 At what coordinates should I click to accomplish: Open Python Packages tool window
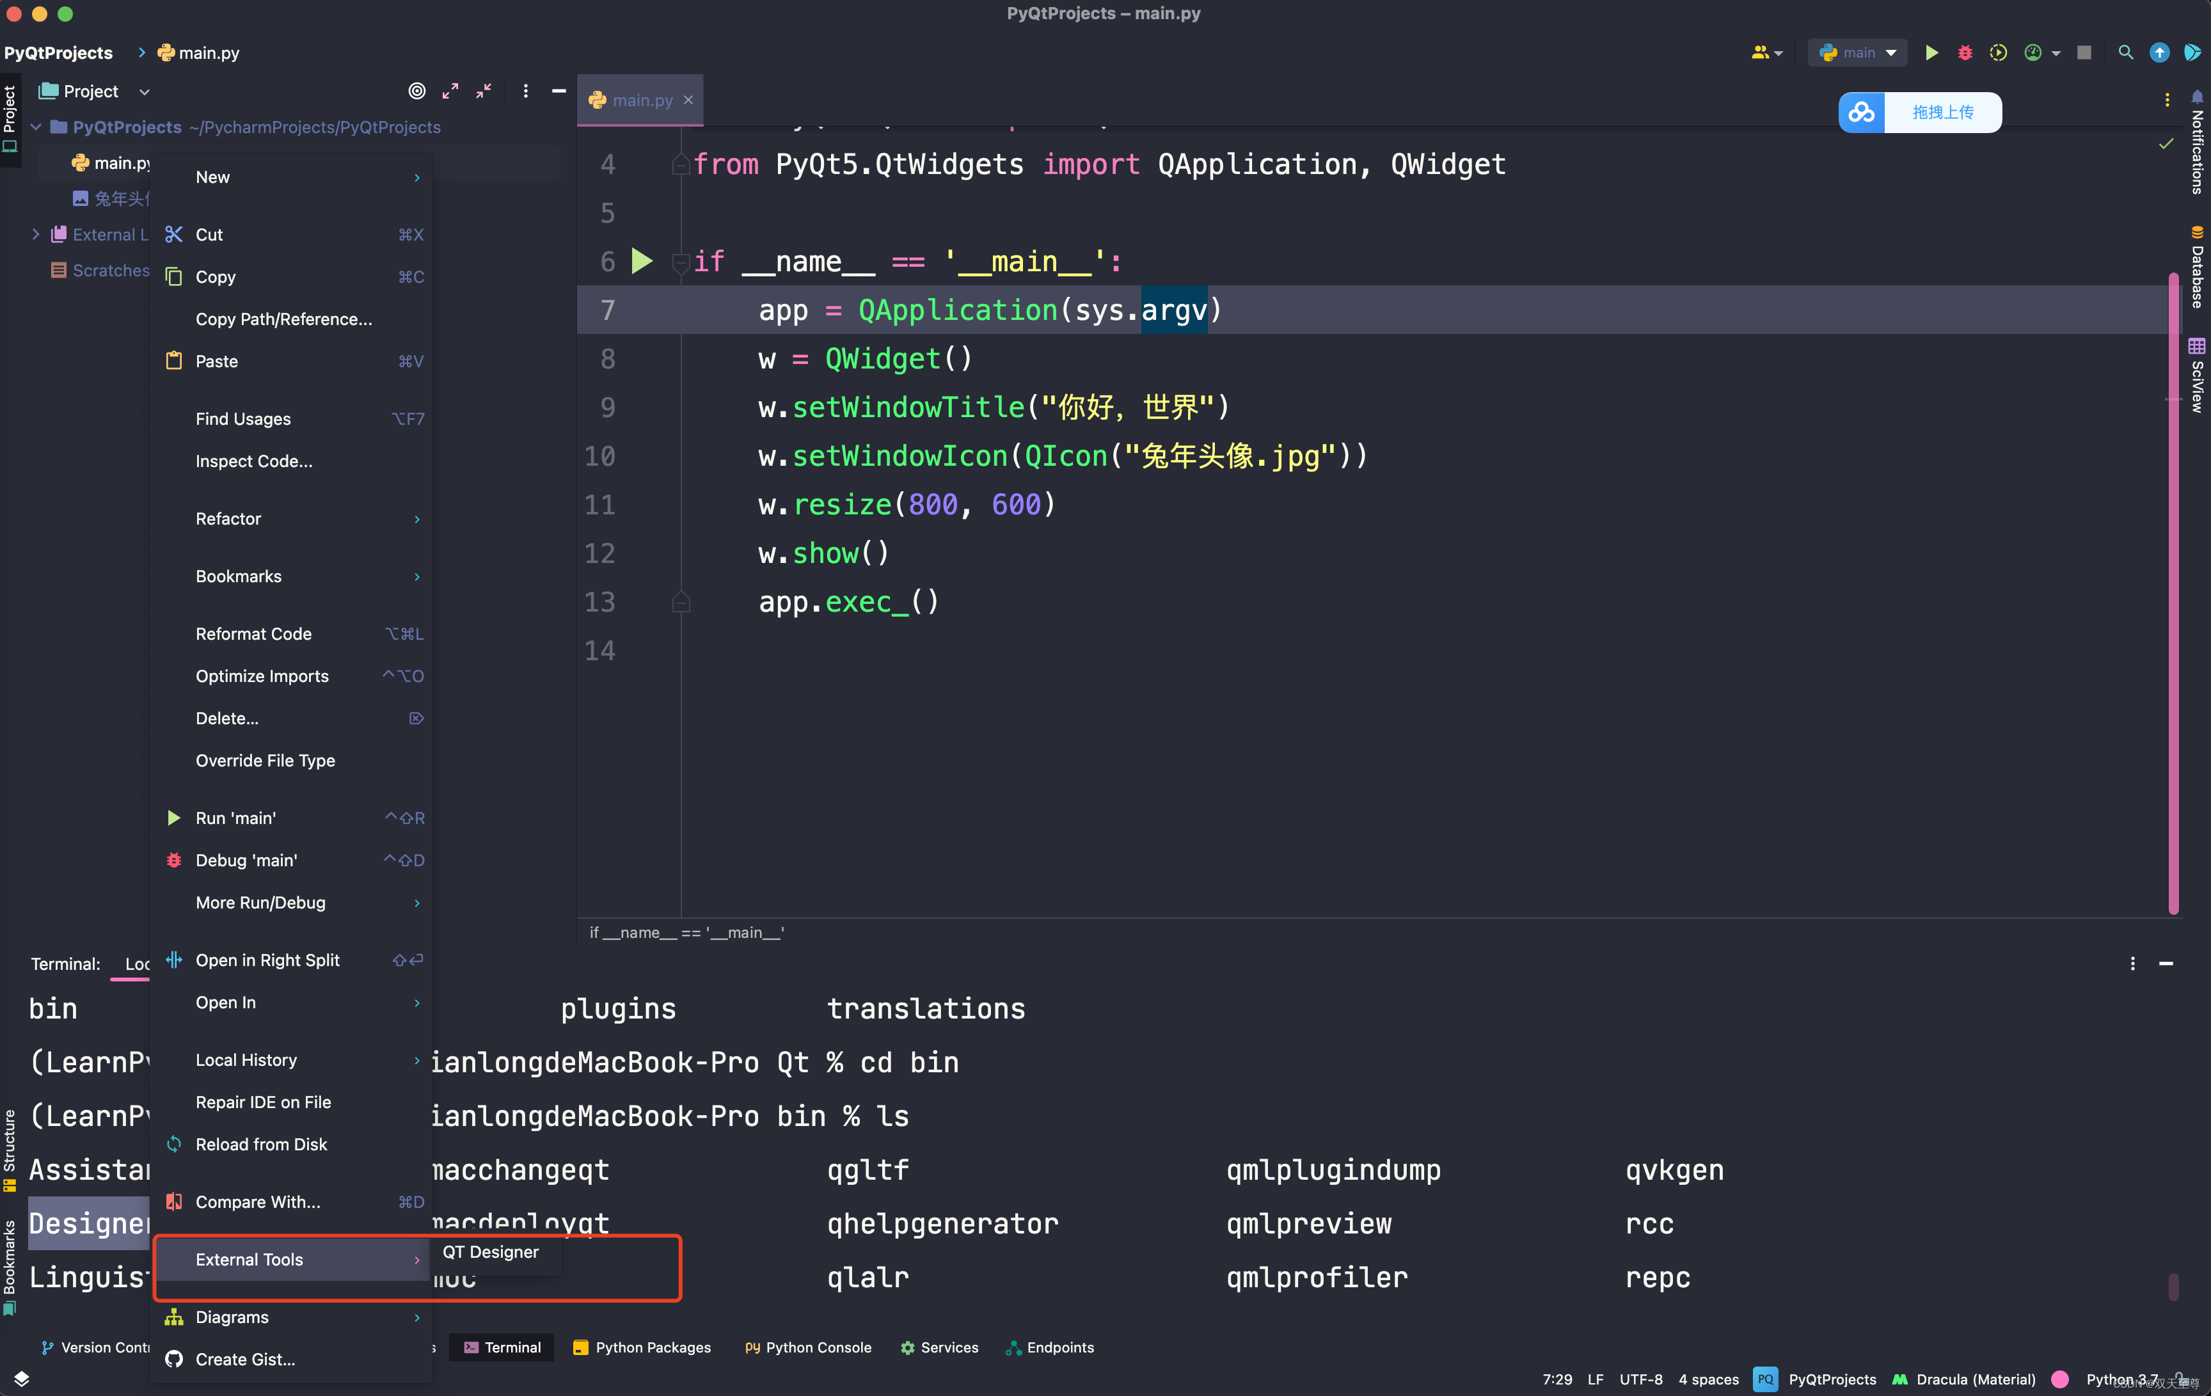tap(642, 1347)
